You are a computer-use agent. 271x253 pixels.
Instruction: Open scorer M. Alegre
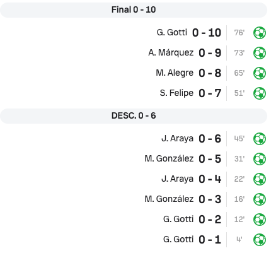[x=175, y=73]
